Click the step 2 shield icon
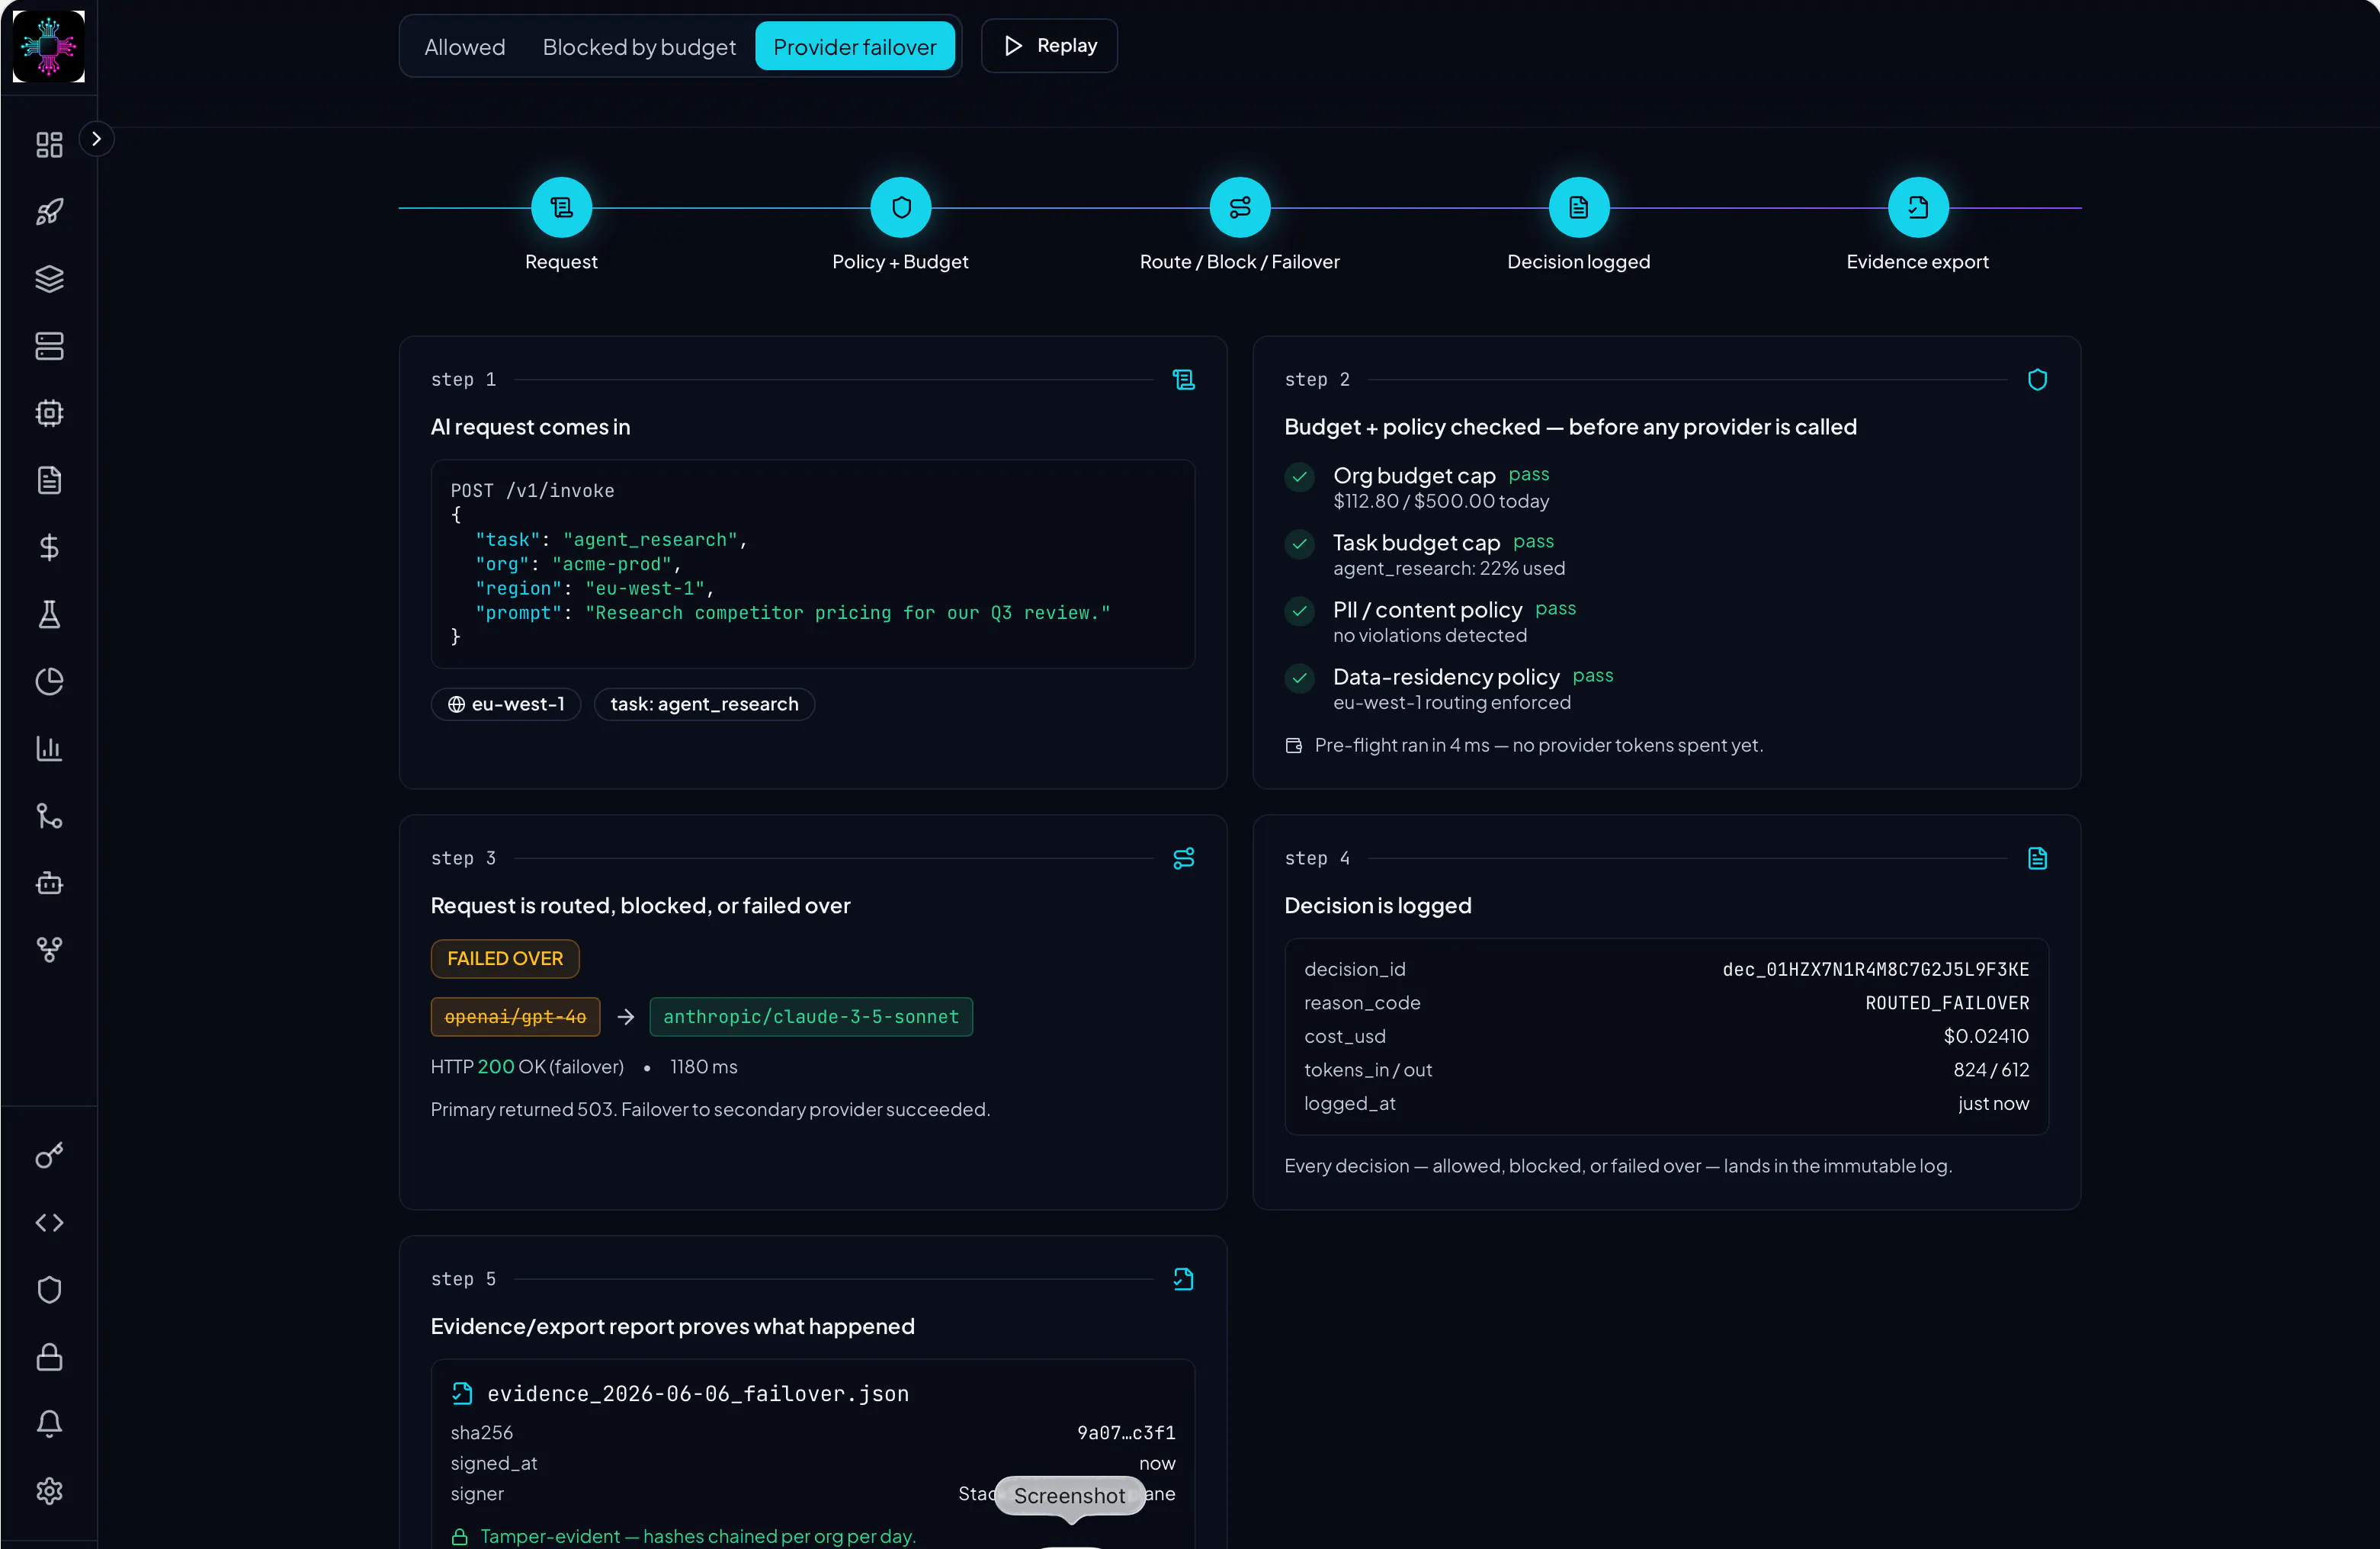The width and height of the screenshot is (2380, 1549). coord(2037,380)
